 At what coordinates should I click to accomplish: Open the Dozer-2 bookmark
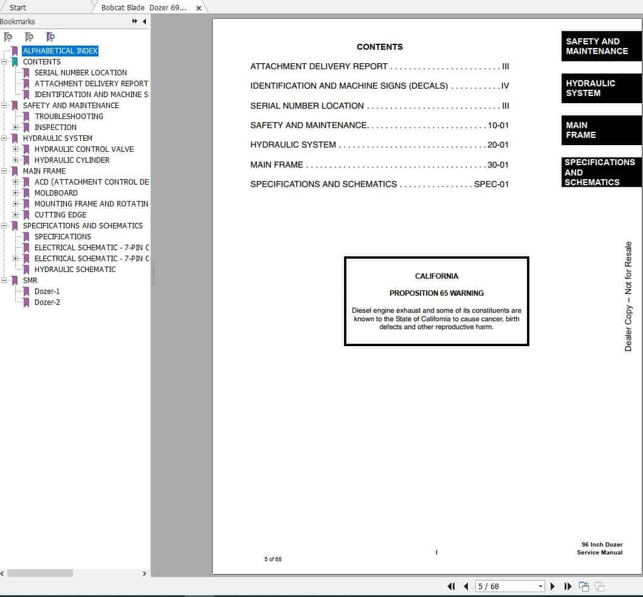pyautogui.click(x=47, y=302)
